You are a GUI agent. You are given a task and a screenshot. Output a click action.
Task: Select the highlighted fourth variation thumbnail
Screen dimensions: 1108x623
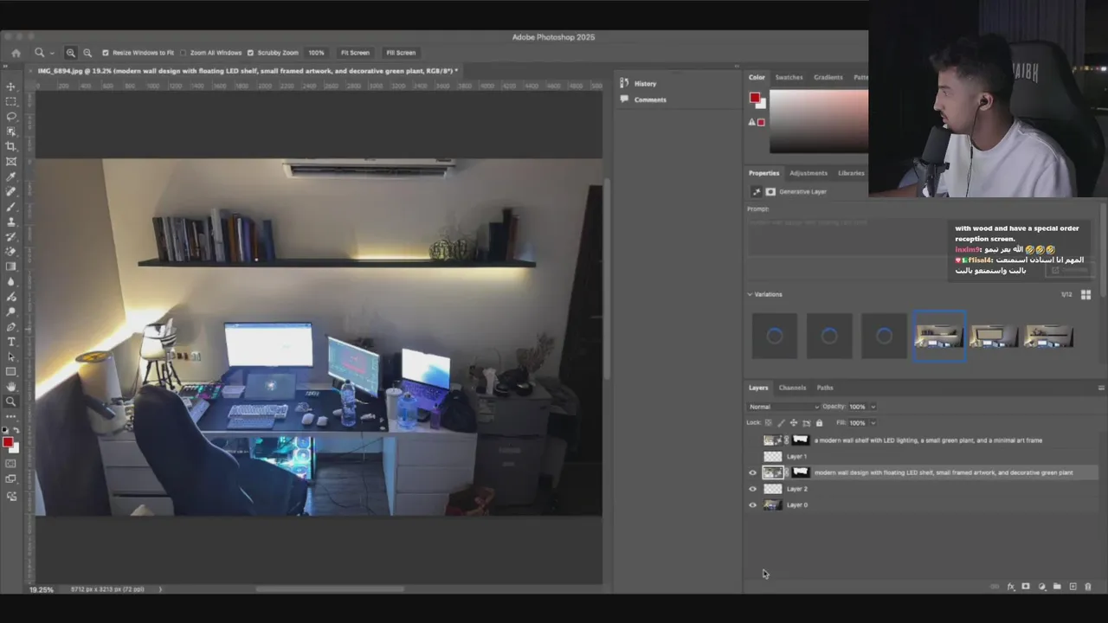tap(939, 336)
